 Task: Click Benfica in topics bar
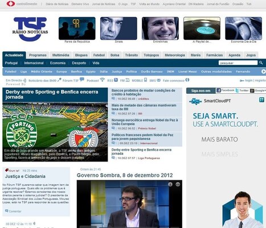tap(76, 72)
